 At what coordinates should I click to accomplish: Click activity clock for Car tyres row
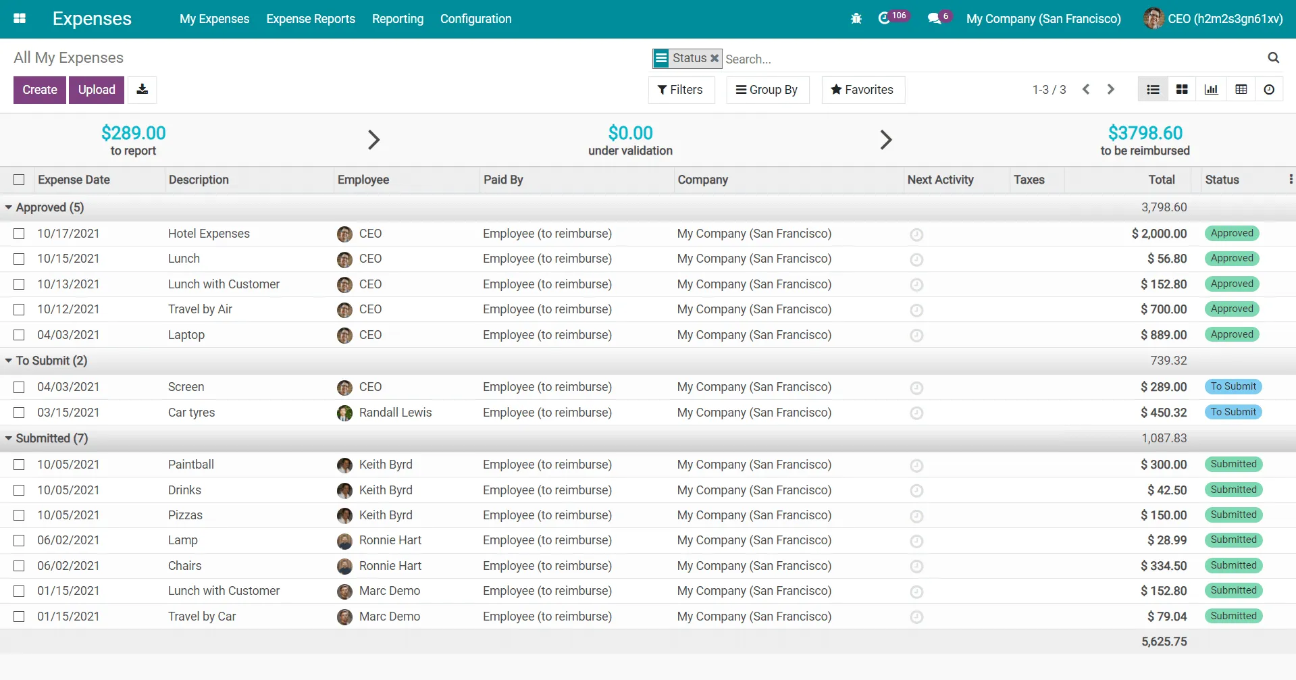pyautogui.click(x=916, y=413)
